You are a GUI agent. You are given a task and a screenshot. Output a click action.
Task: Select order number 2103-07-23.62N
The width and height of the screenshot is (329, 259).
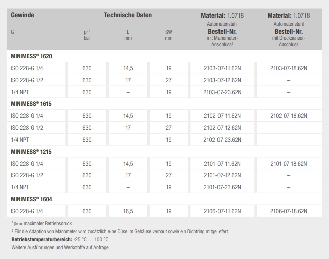coord(222,92)
